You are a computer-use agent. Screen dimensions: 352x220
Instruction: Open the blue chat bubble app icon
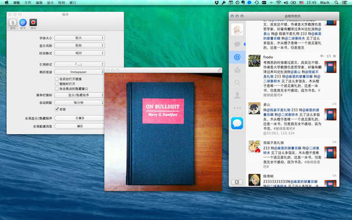click(x=237, y=123)
